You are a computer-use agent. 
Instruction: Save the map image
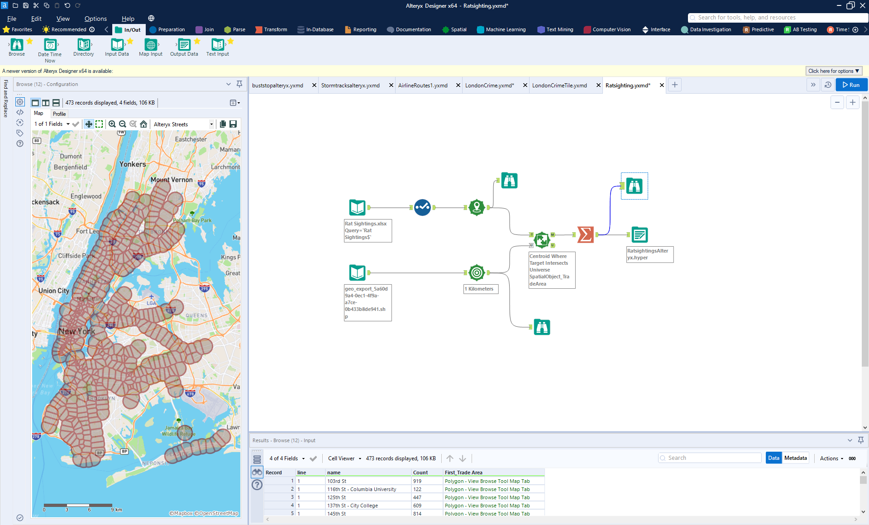click(x=233, y=124)
